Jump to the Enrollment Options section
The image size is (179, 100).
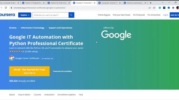point(67,95)
